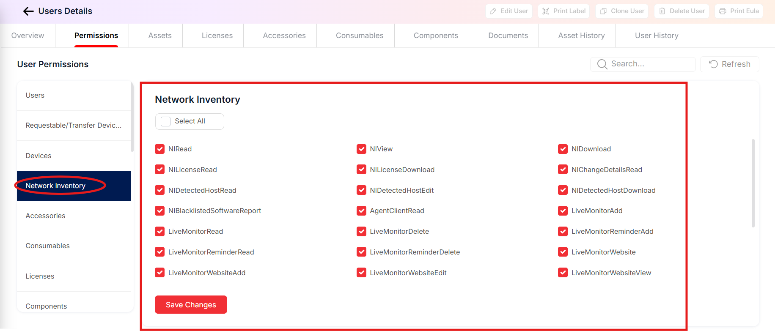Open the User History tab
Screen dimensions: 775x331
[657, 36]
